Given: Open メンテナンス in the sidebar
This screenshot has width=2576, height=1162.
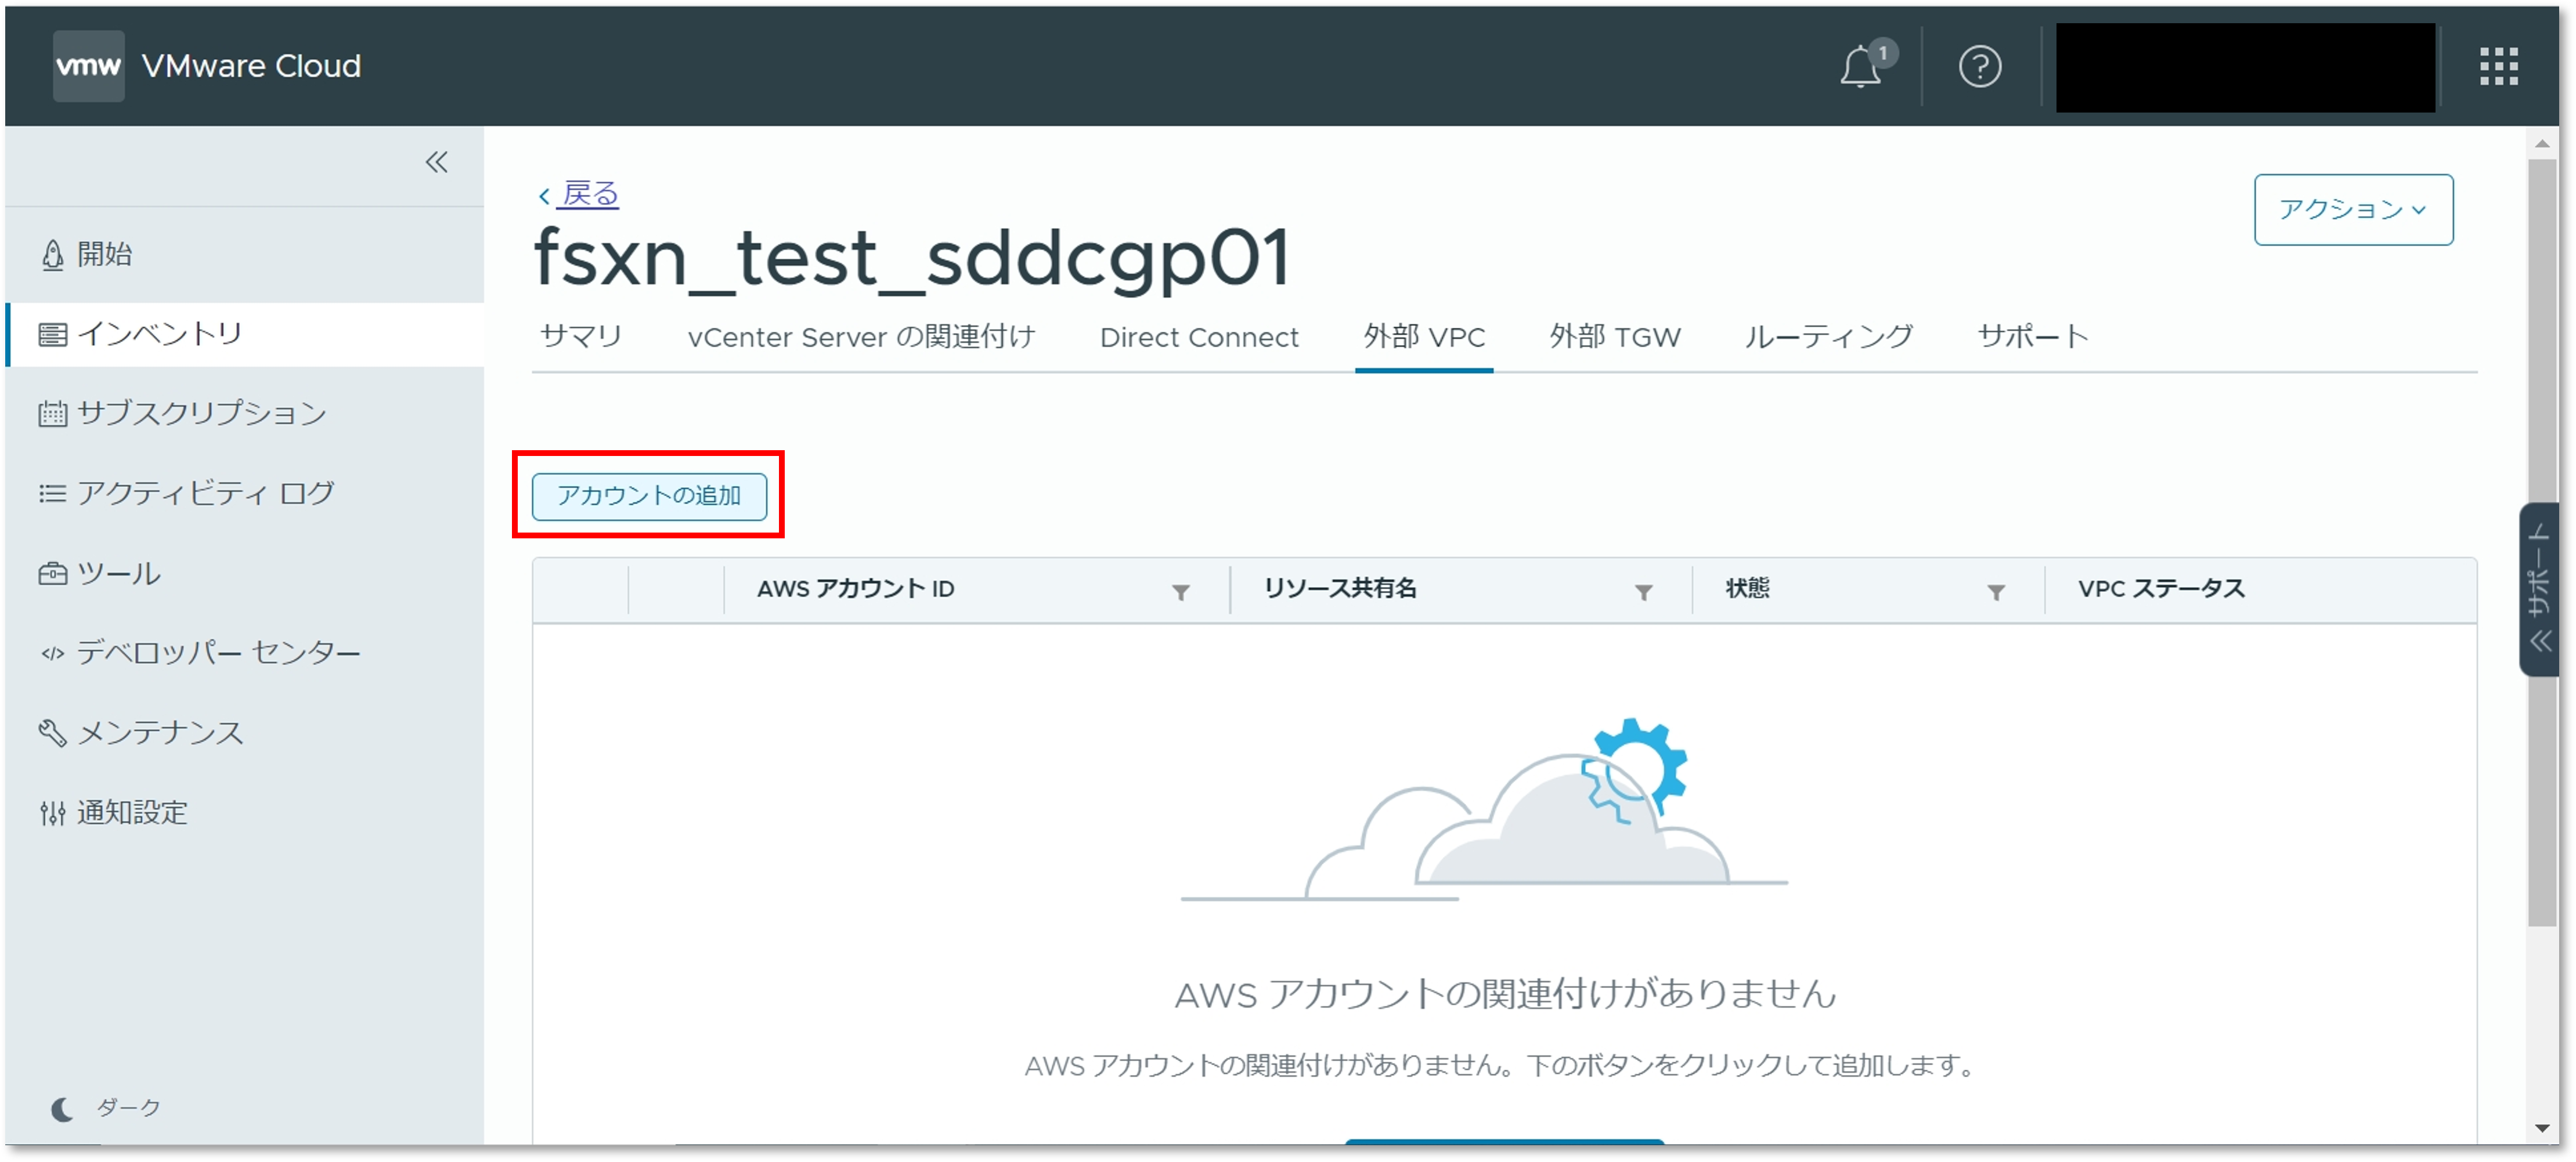Looking at the screenshot, I should [141, 732].
